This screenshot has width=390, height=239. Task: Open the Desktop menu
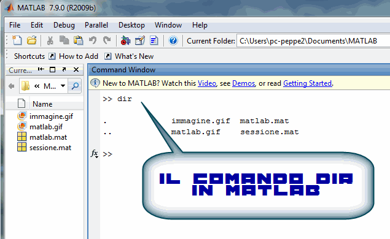pos(131,25)
